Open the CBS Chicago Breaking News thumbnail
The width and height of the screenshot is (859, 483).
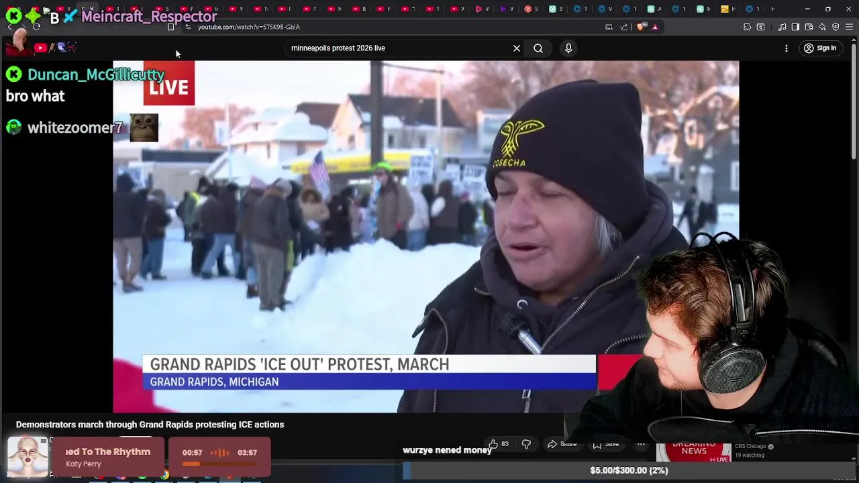pyautogui.click(x=693, y=452)
